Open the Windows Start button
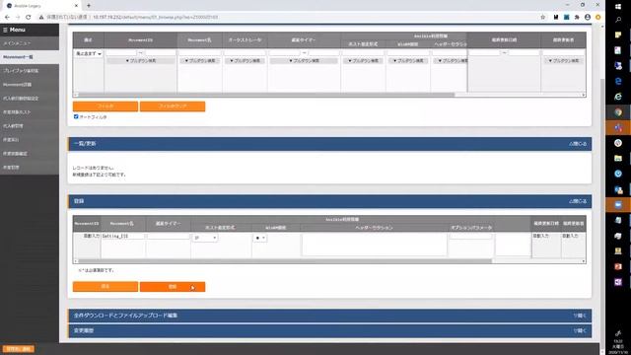This screenshot has width=631, height=355. (618, 6)
